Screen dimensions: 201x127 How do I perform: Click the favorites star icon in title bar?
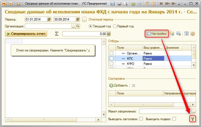[18, 4]
